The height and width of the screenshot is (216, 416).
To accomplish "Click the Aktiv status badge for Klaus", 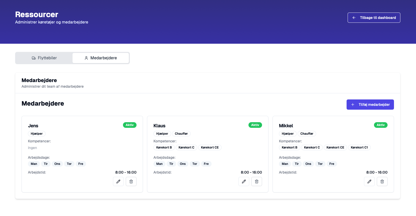I will coord(255,125).
